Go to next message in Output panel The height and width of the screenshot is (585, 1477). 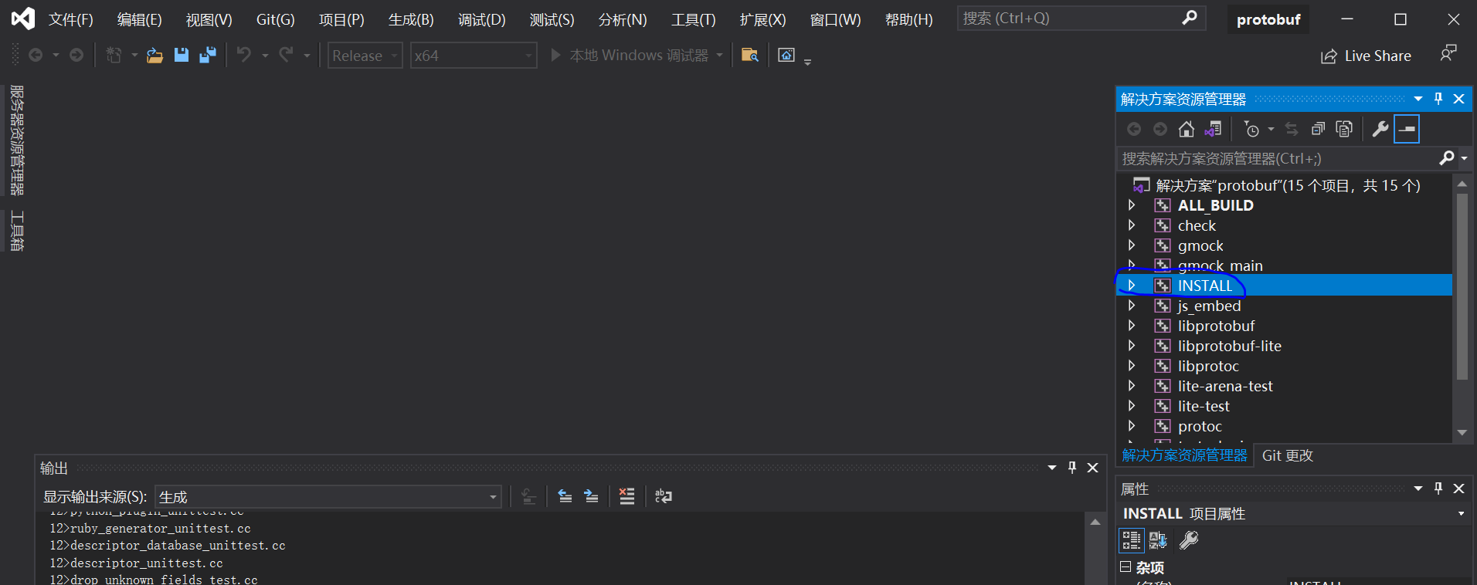pyautogui.click(x=591, y=496)
